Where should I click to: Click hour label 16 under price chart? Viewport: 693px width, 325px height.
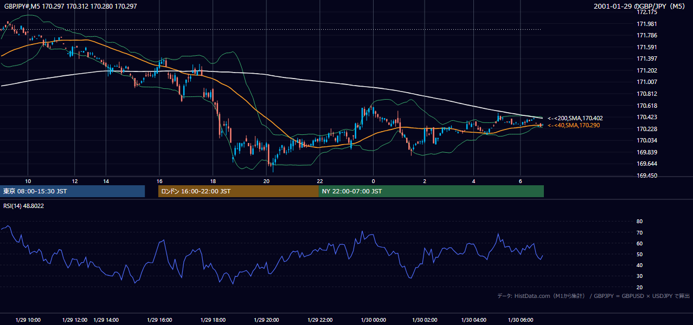[x=159, y=181]
